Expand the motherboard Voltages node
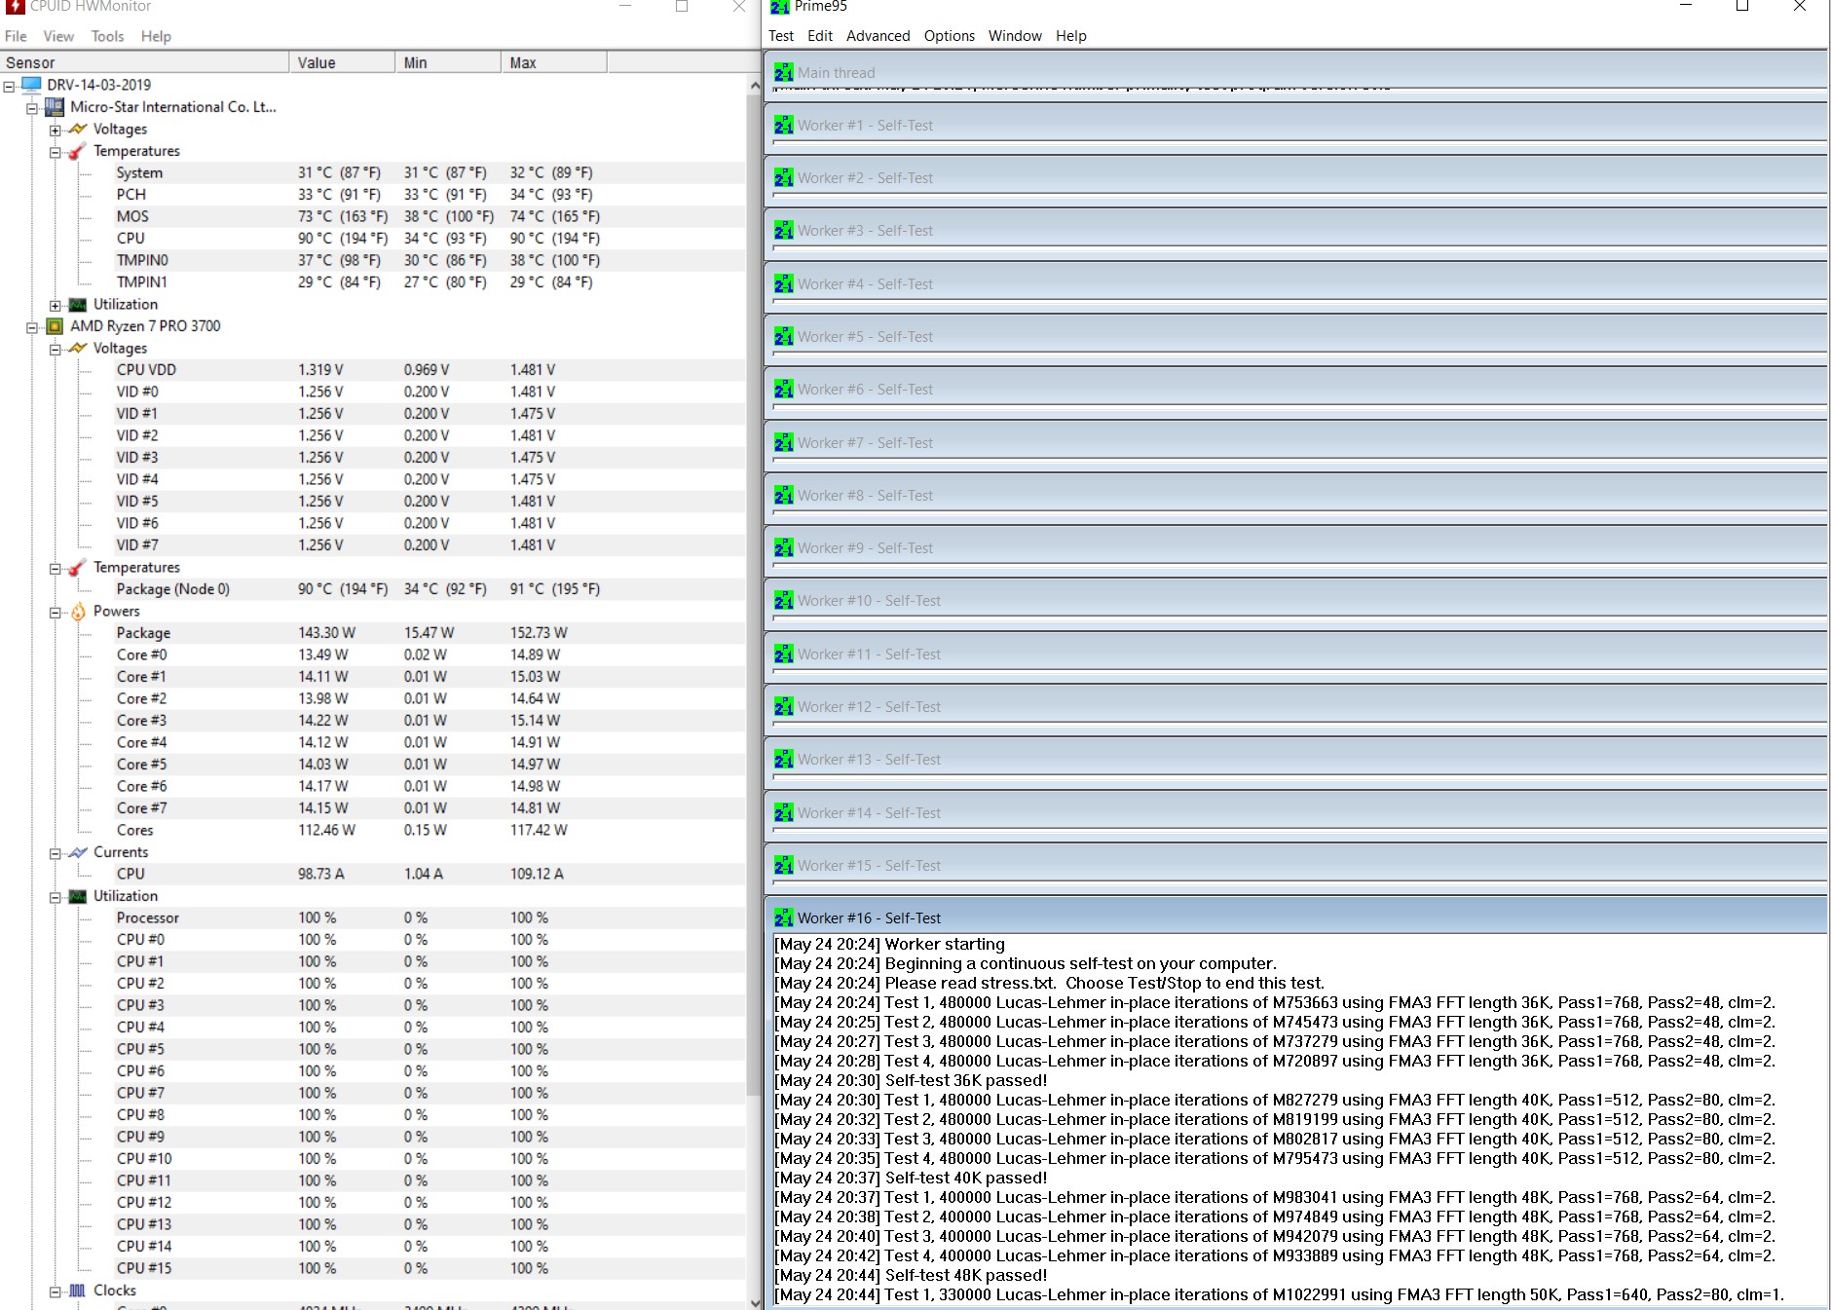This screenshot has height=1310, width=1831. [56, 130]
